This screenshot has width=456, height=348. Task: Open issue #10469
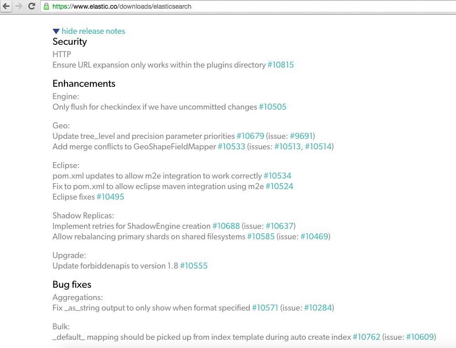point(314,236)
